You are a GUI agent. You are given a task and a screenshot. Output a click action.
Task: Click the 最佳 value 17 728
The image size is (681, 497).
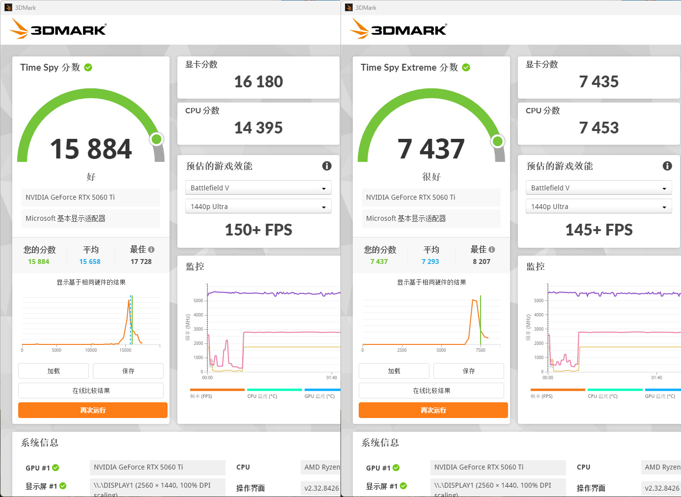point(141,262)
